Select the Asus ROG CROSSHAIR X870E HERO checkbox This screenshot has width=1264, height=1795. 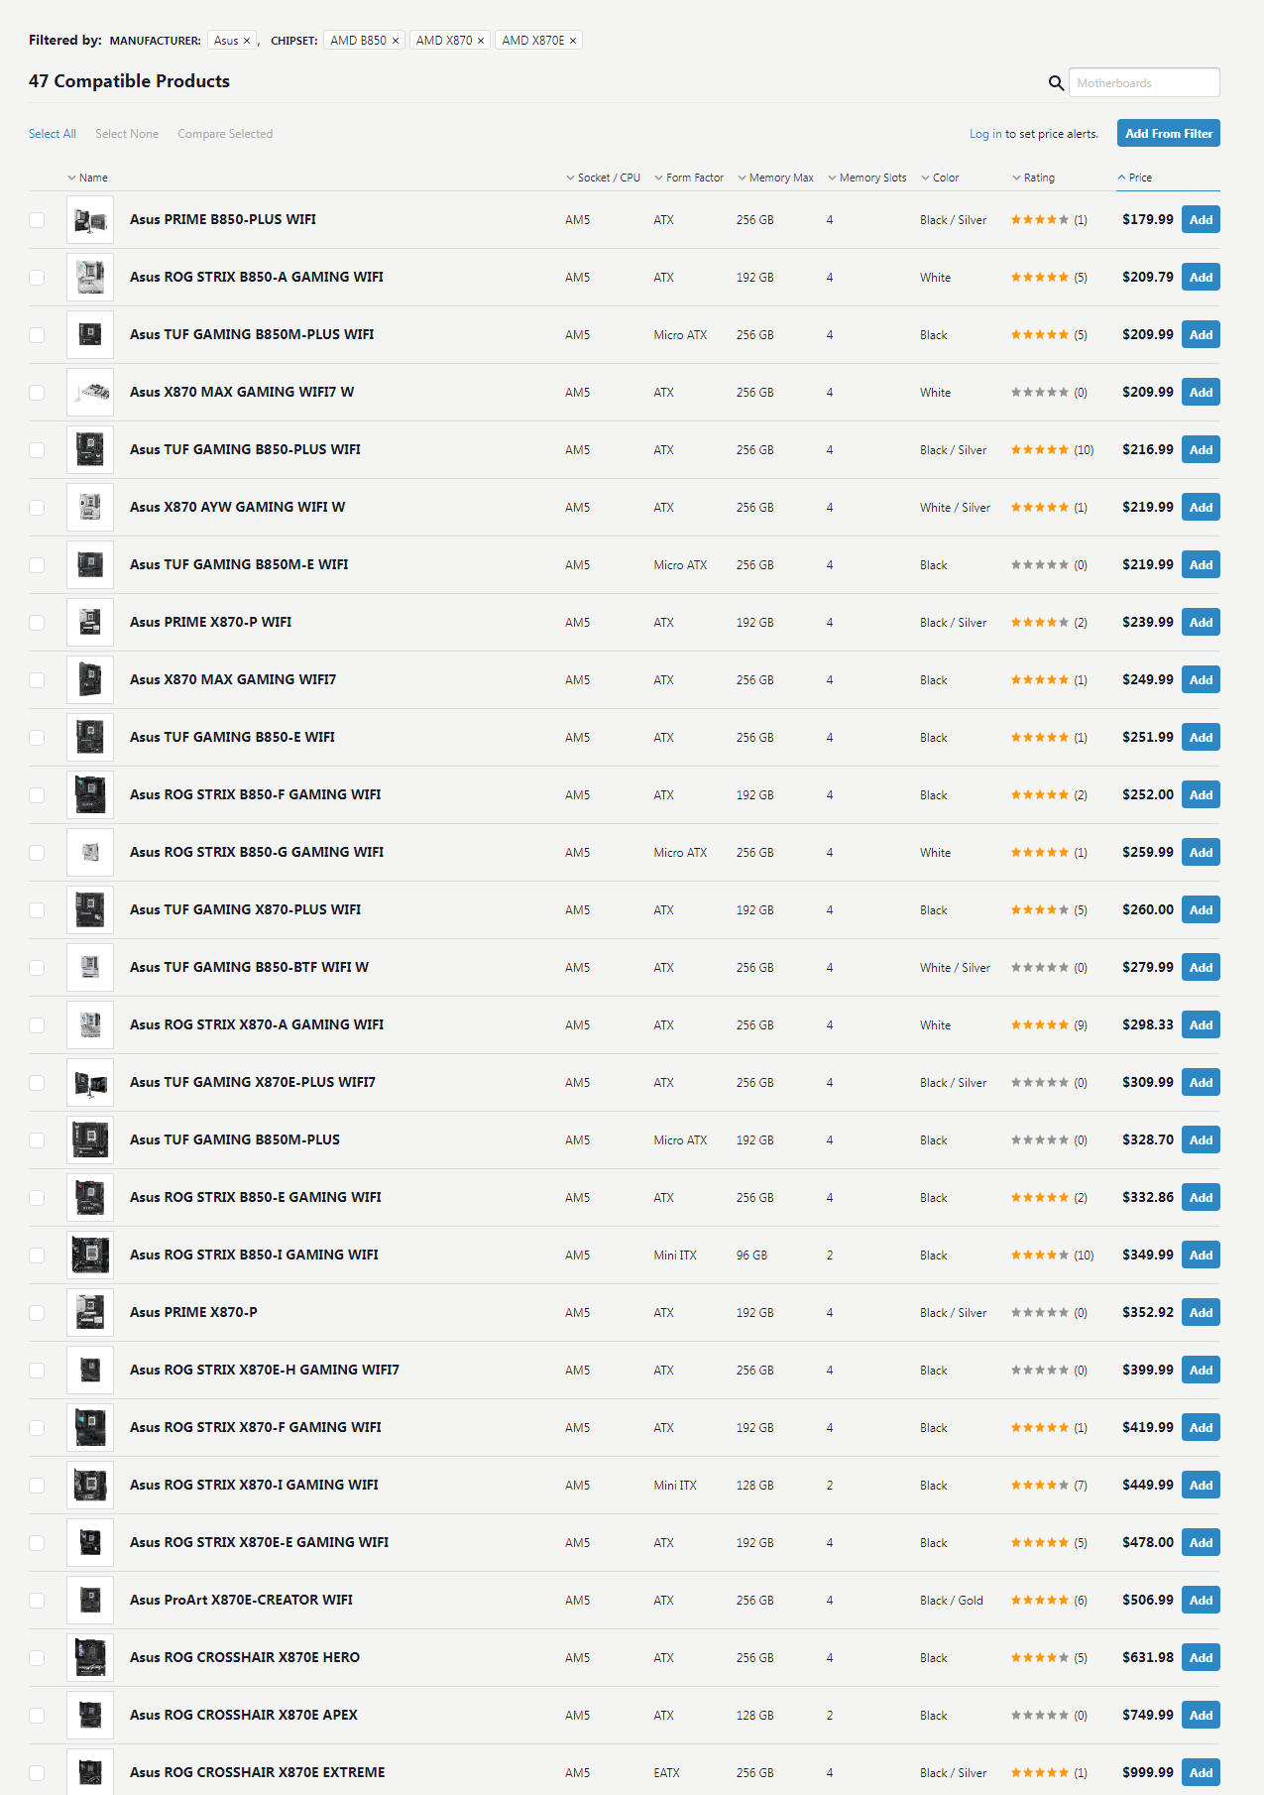37,1658
